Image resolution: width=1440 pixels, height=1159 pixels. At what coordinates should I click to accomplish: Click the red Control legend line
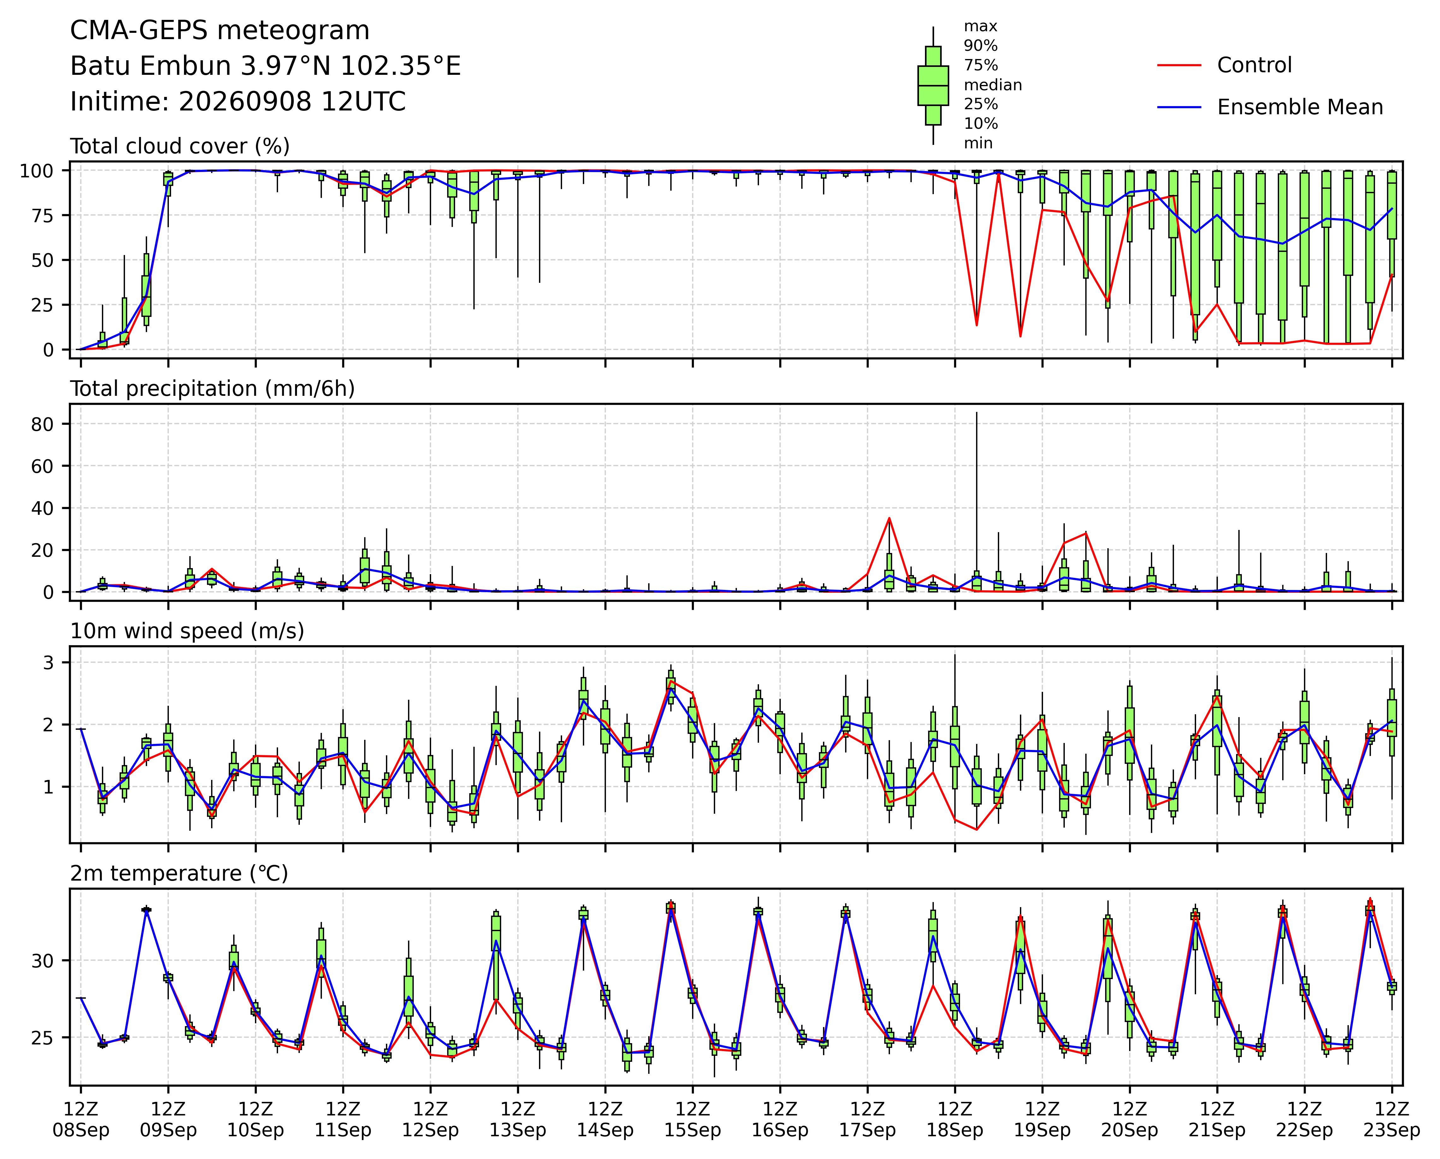[1180, 65]
